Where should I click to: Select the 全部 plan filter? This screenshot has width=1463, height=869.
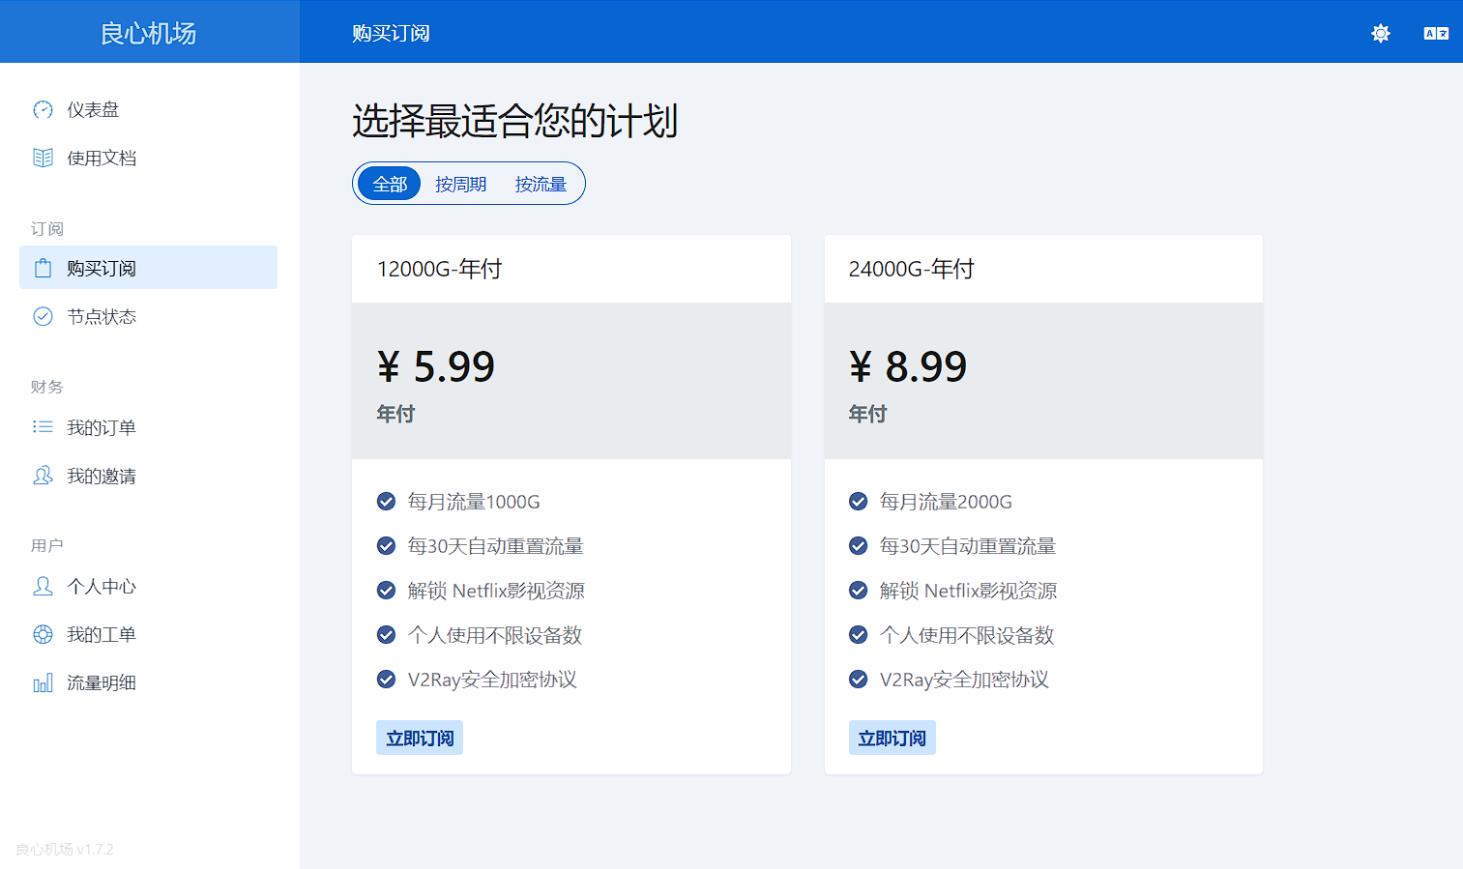click(x=390, y=184)
